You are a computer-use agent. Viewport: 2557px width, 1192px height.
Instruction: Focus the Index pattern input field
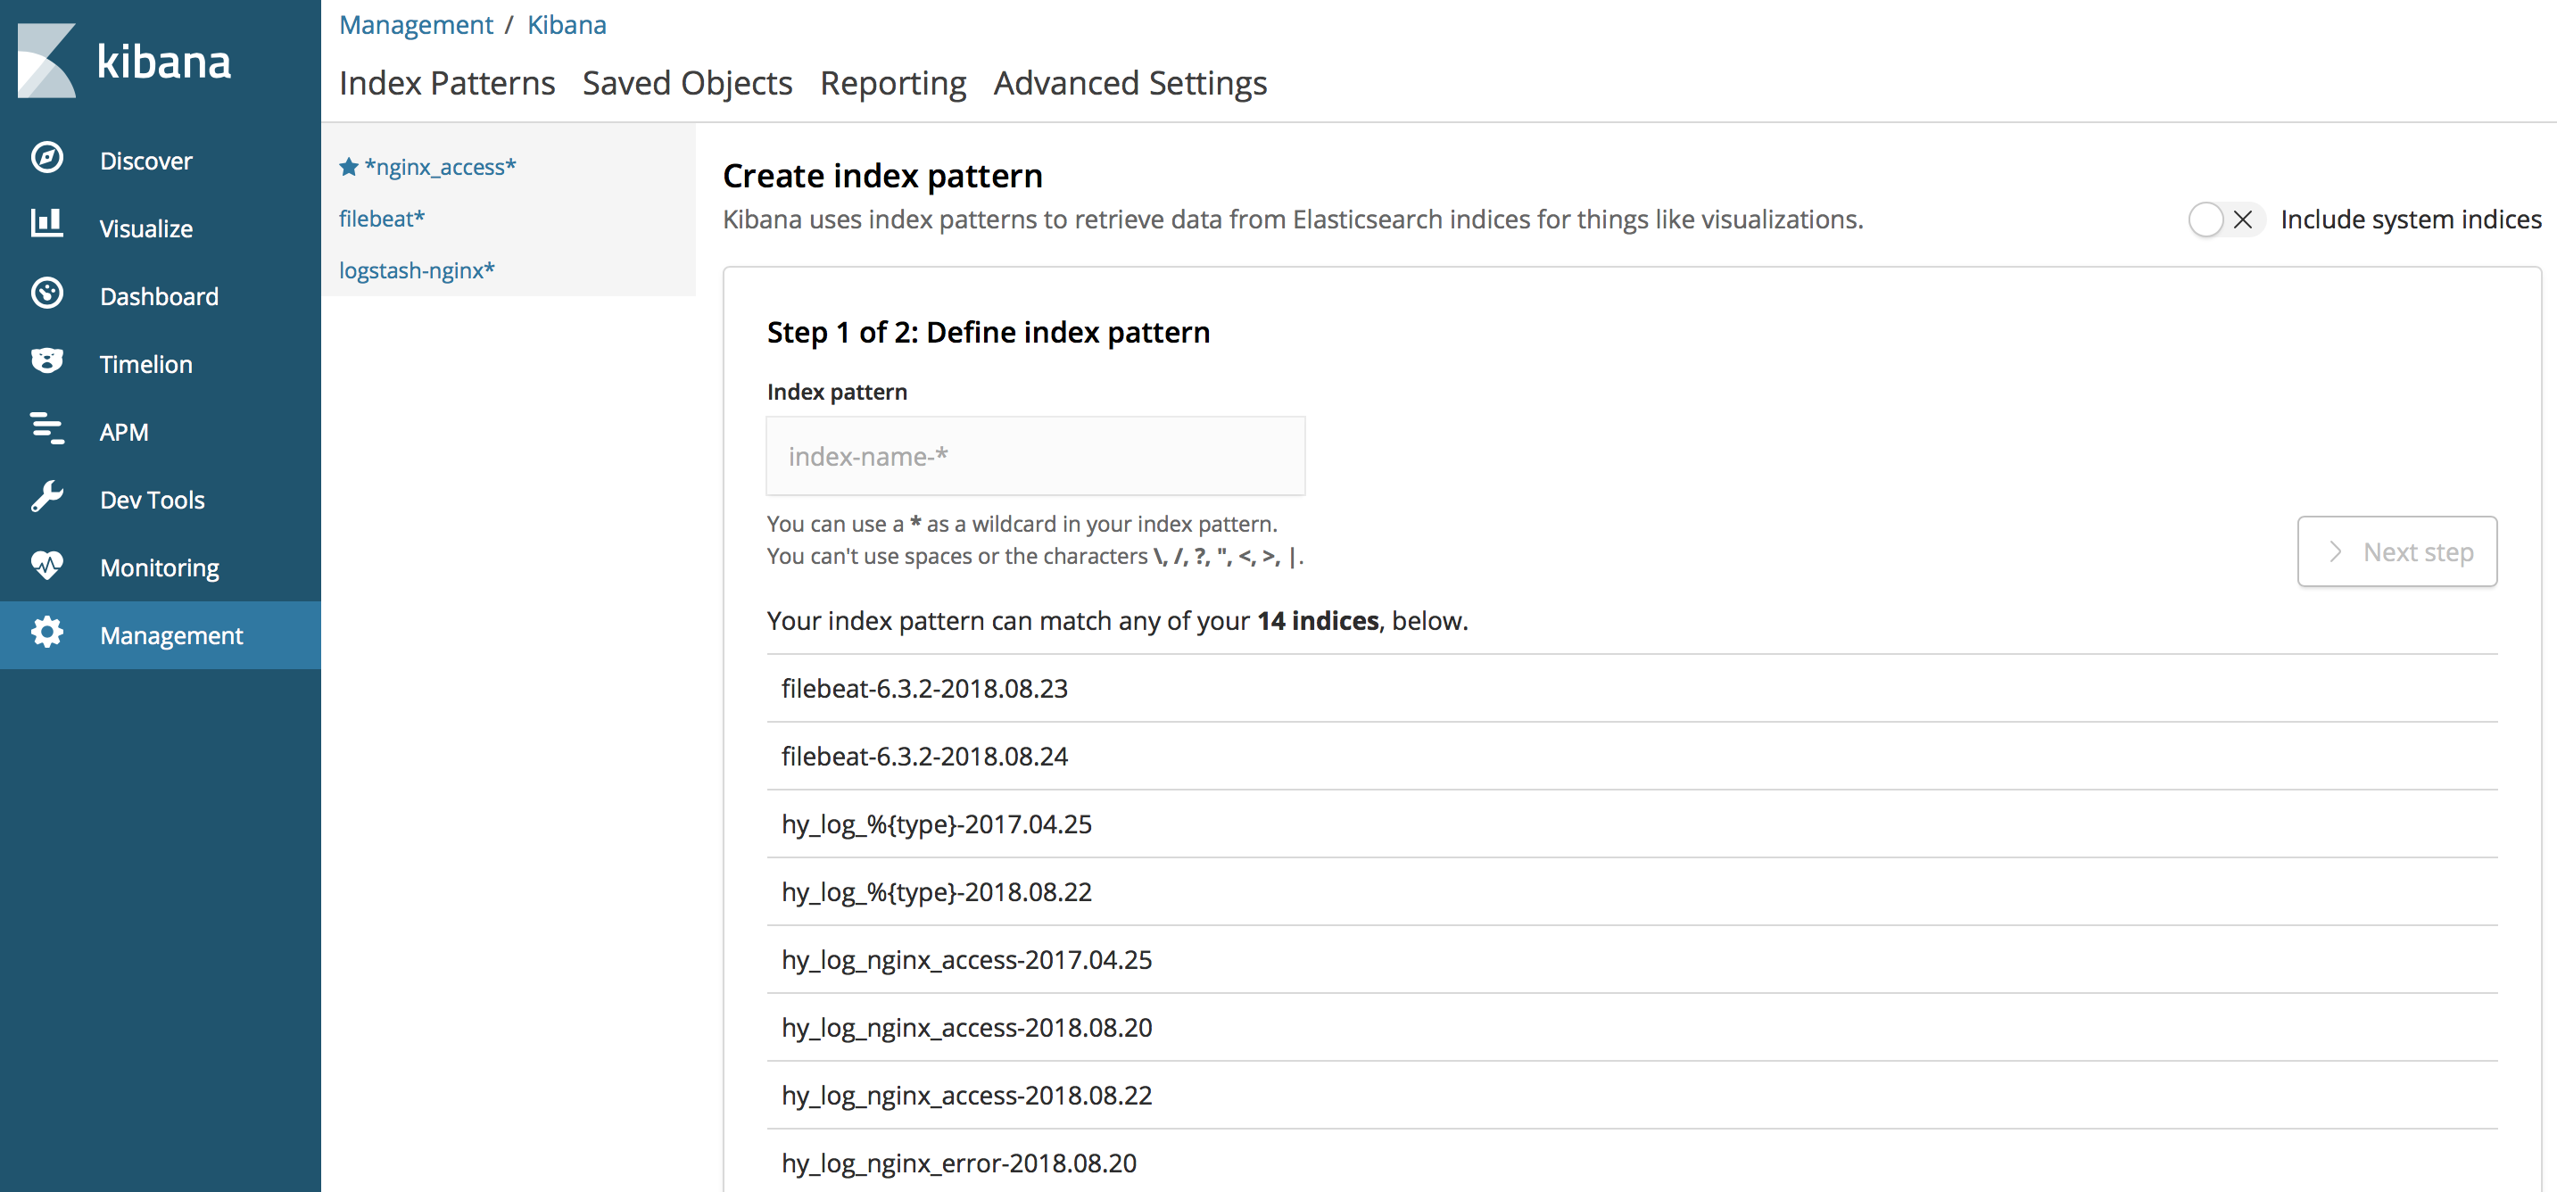[x=1035, y=456]
